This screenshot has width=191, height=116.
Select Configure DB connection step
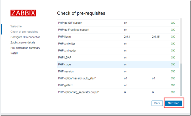coord(25,37)
